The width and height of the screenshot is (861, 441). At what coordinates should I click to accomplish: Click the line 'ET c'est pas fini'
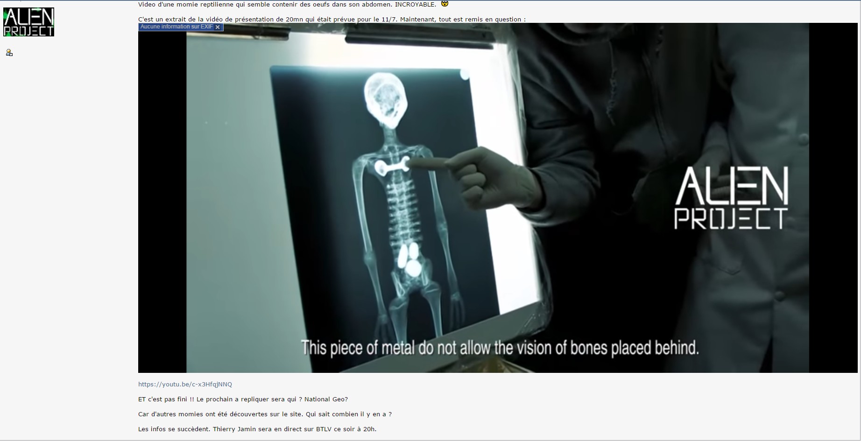243,399
